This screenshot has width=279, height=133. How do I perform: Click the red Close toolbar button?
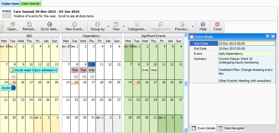[217, 27]
